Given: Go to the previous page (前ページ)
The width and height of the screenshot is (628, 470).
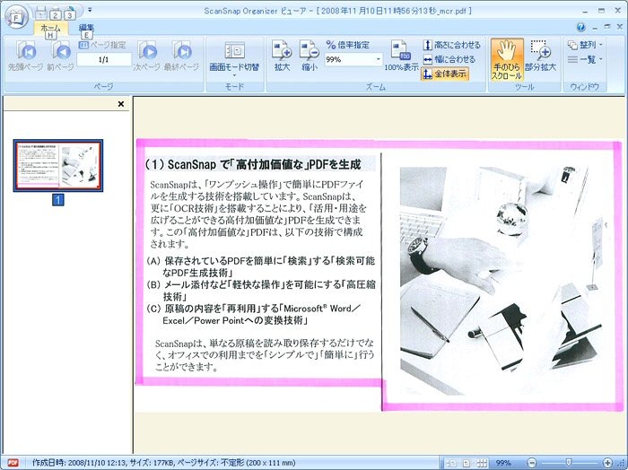Looking at the screenshot, I should [60, 56].
